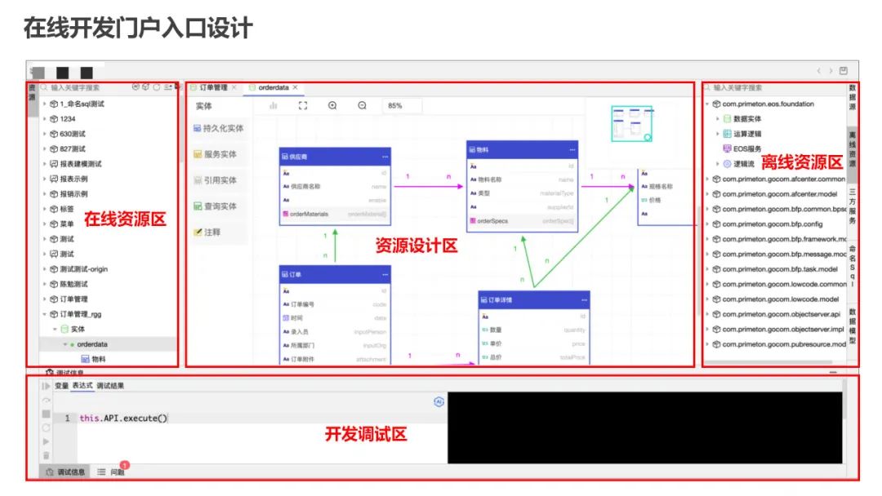The width and height of the screenshot is (882, 496).
Task: Select the 三方服务 vertical side tab
Action: click(x=852, y=206)
